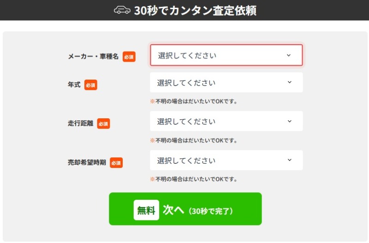The width and height of the screenshot is (369, 243).
Task: Expand the 売却希望時期 select dropdown
Action: [x=226, y=160]
